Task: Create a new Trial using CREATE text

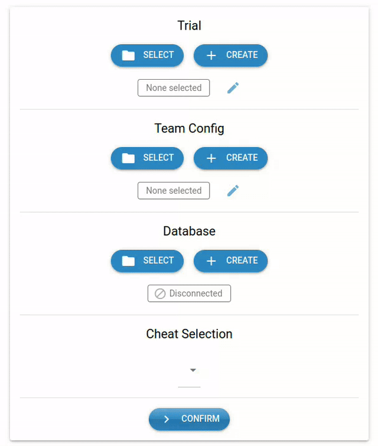Action: [242, 54]
